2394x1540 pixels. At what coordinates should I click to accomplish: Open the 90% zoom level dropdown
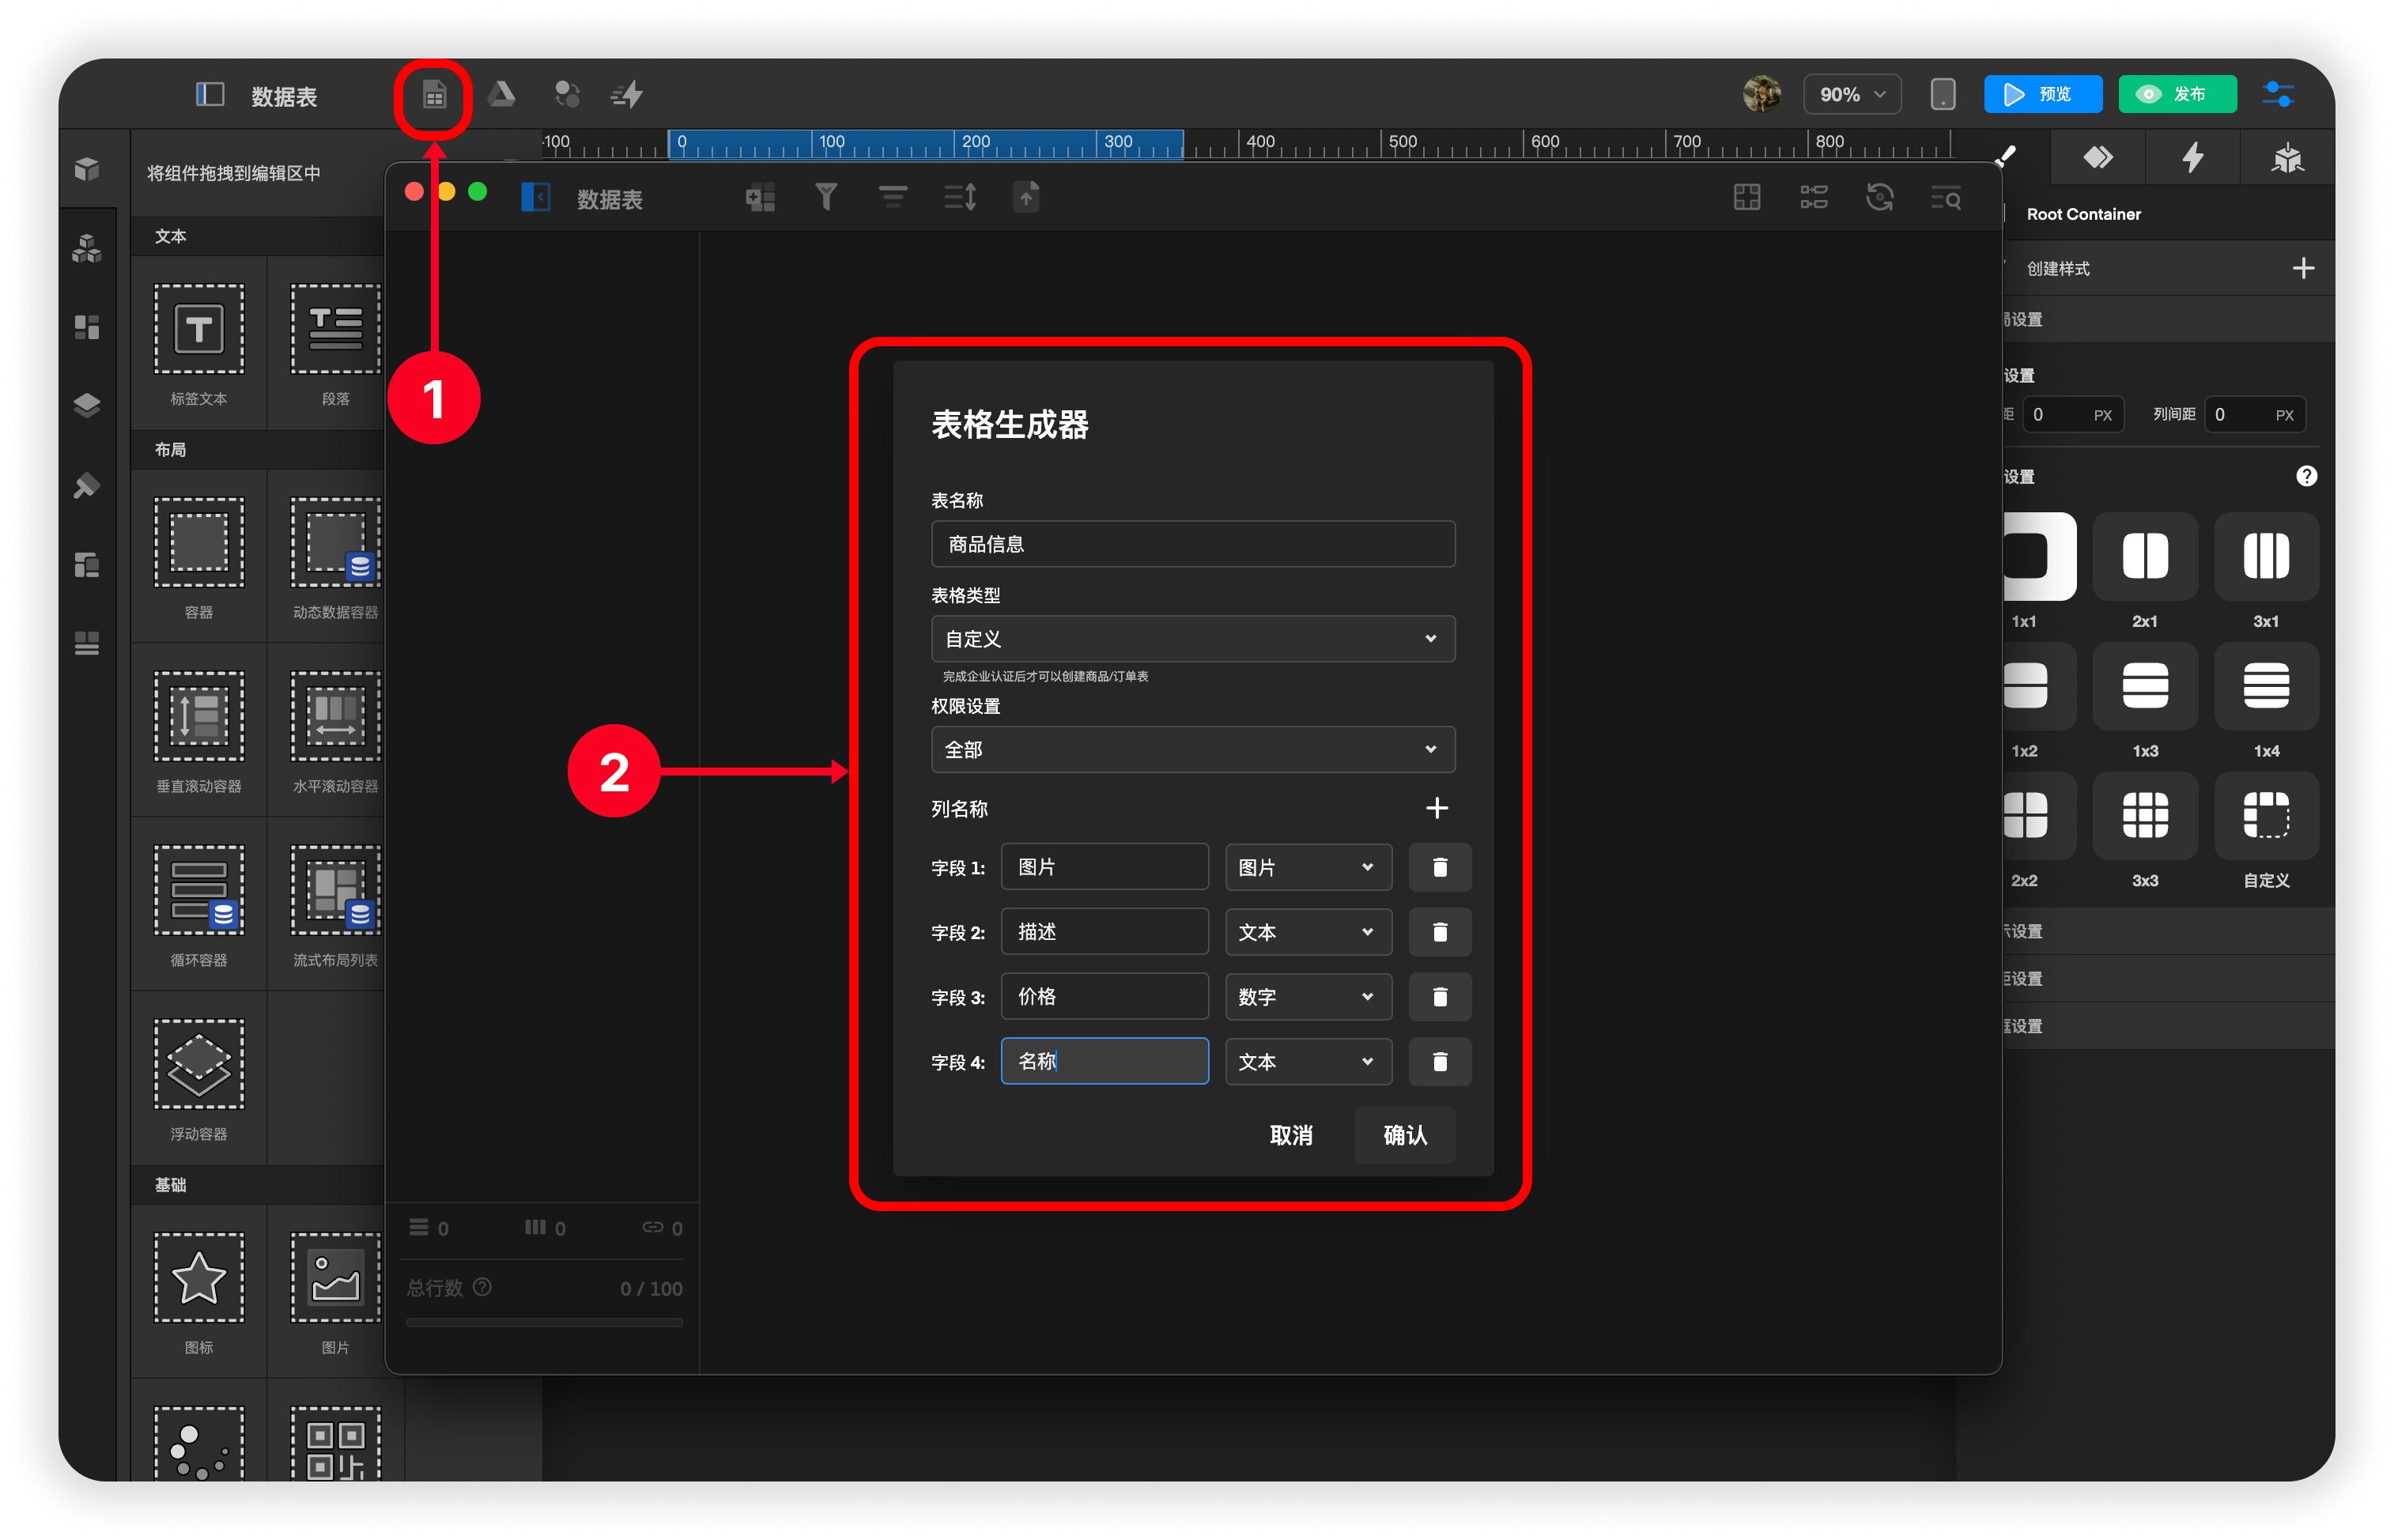[x=1851, y=95]
